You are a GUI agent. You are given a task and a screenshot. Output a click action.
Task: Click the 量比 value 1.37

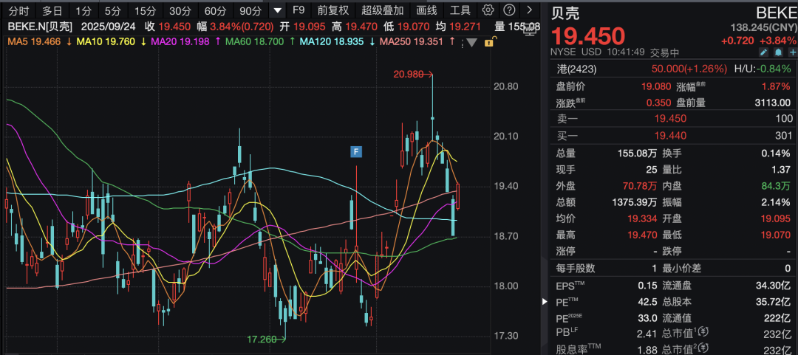pyautogui.click(x=781, y=168)
